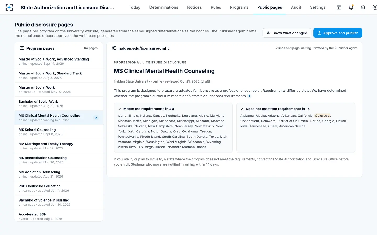Open PhD Counselor Education page
This screenshot has width=377, height=235.
[59, 188]
